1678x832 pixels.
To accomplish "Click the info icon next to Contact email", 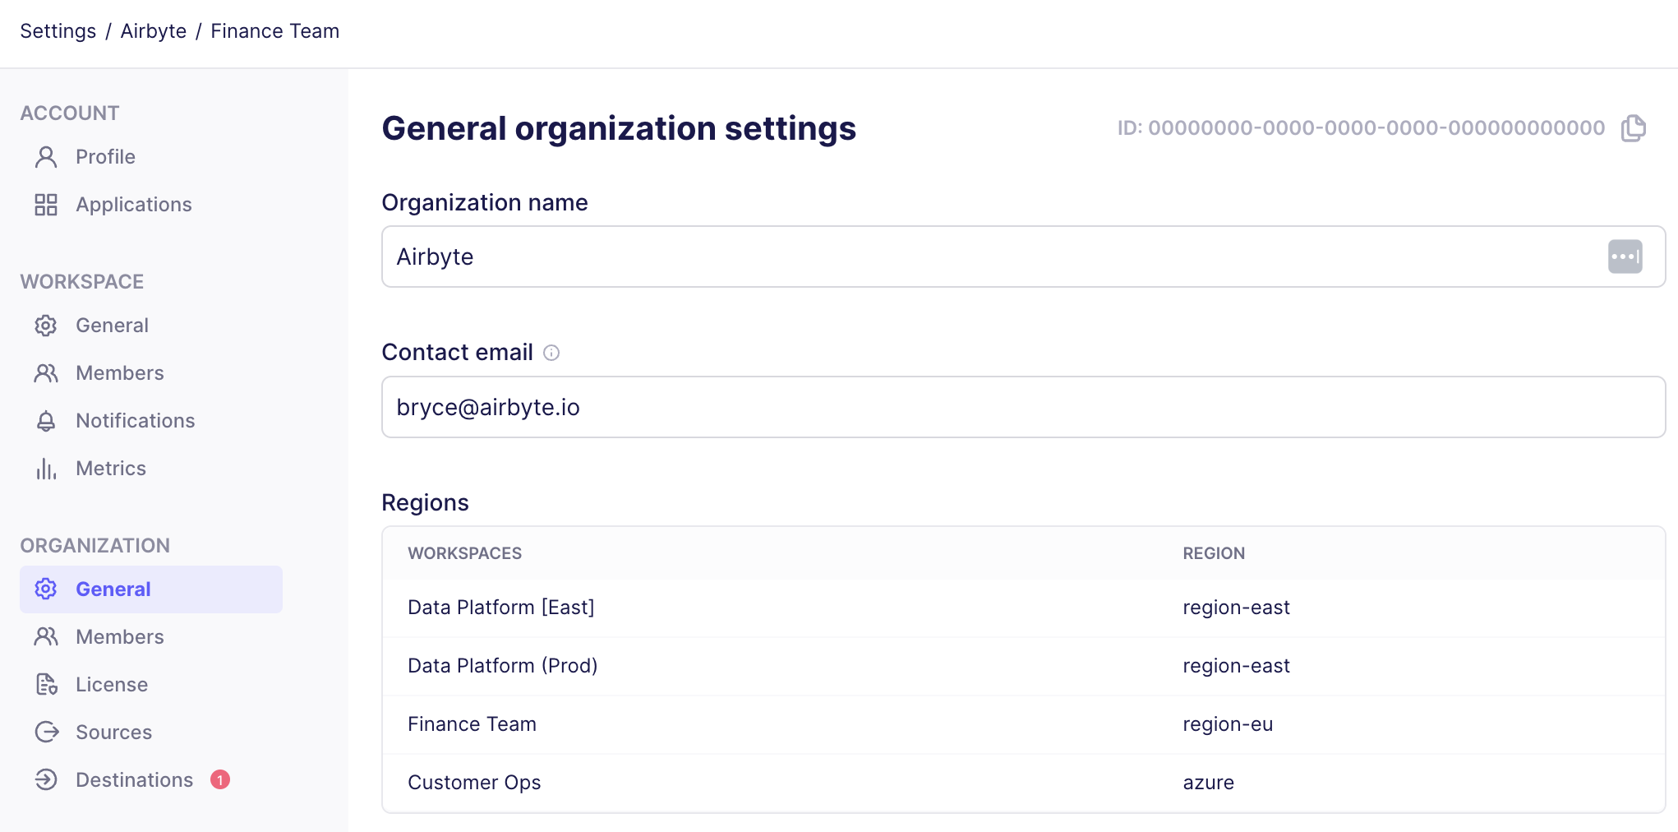I will click(552, 353).
